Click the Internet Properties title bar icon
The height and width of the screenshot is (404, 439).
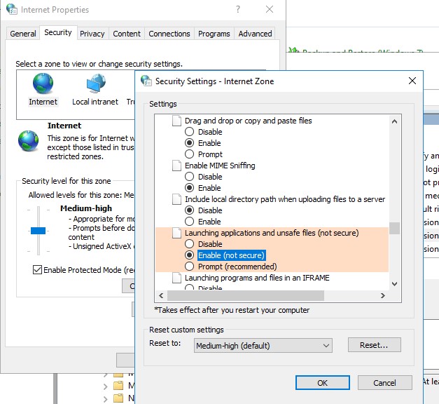coord(11,10)
